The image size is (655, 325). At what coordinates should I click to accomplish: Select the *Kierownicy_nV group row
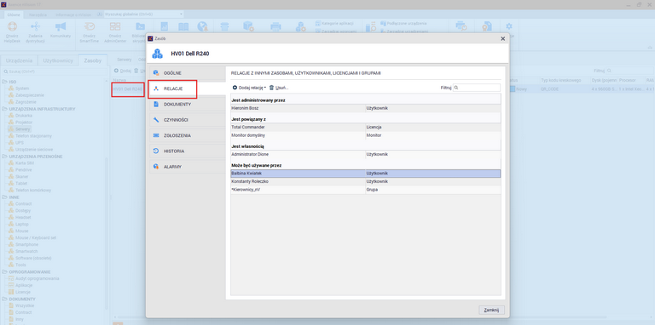click(366, 190)
